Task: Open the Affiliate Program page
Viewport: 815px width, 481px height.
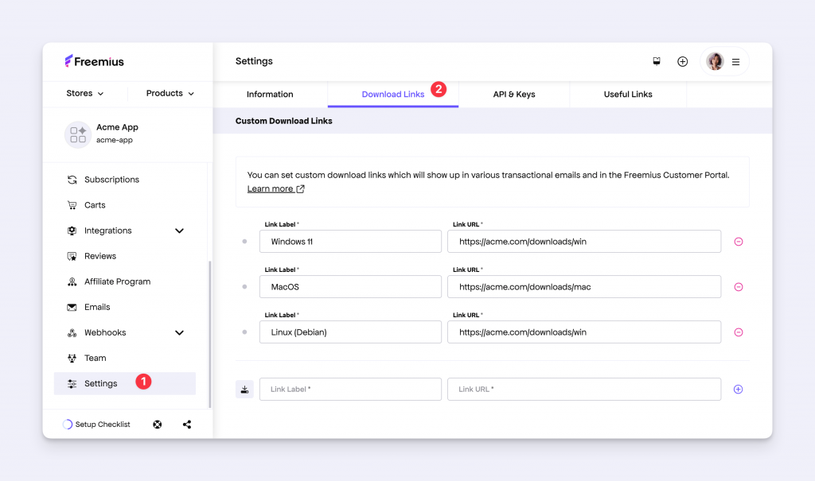Action: tap(117, 281)
